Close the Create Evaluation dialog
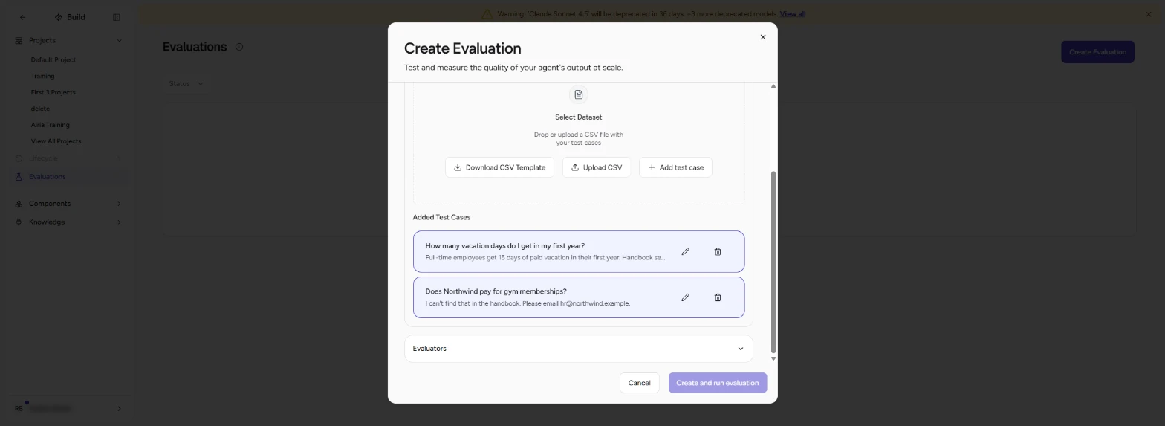The width and height of the screenshot is (1165, 426). (762, 37)
